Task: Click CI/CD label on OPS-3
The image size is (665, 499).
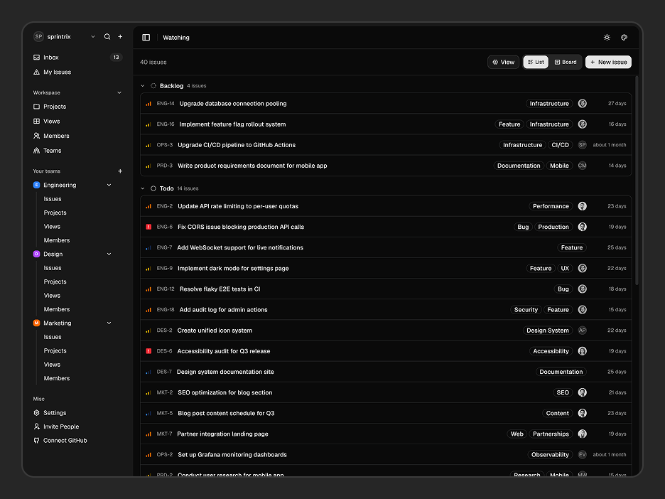Action: click(561, 145)
